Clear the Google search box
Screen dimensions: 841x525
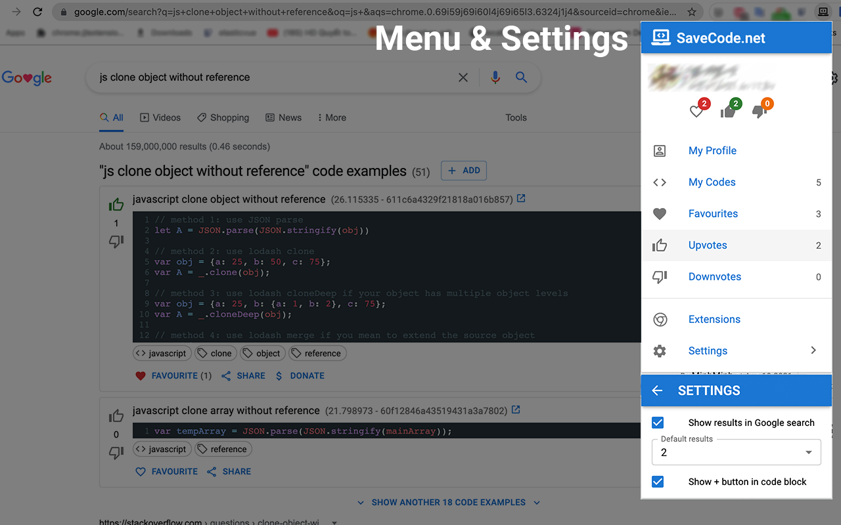(x=463, y=77)
